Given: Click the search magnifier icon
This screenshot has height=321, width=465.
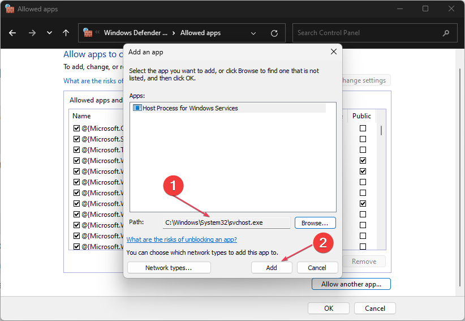Looking at the screenshot, I should tap(446, 33).
